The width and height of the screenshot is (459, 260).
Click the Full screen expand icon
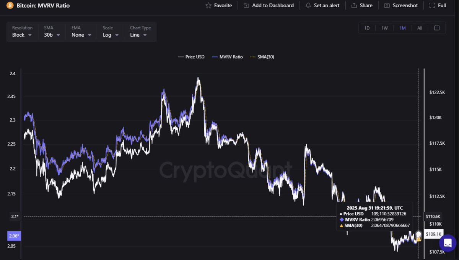(432, 6)
